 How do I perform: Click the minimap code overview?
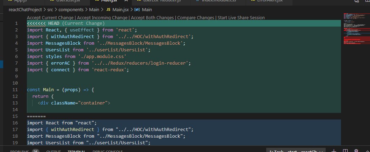tap(355, 35)
